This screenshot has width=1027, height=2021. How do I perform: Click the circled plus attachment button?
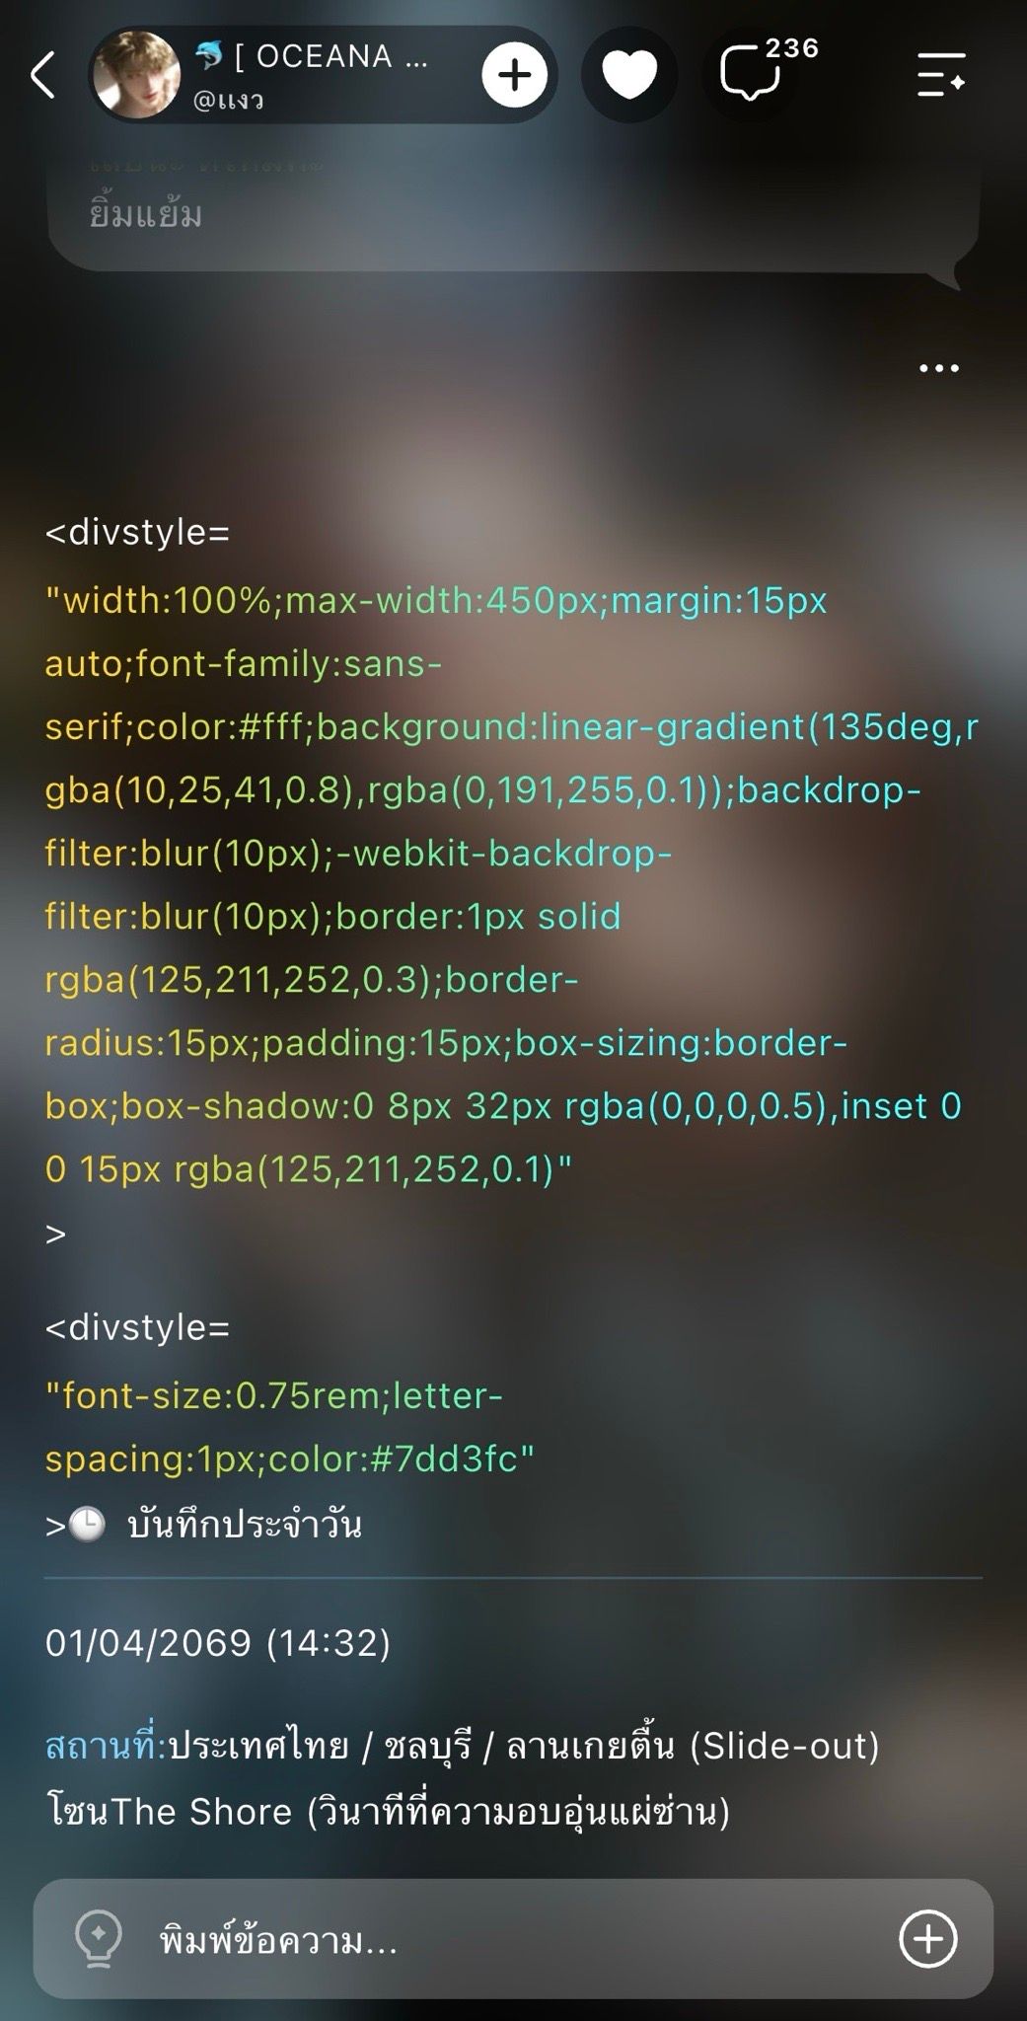(927, 1939)
